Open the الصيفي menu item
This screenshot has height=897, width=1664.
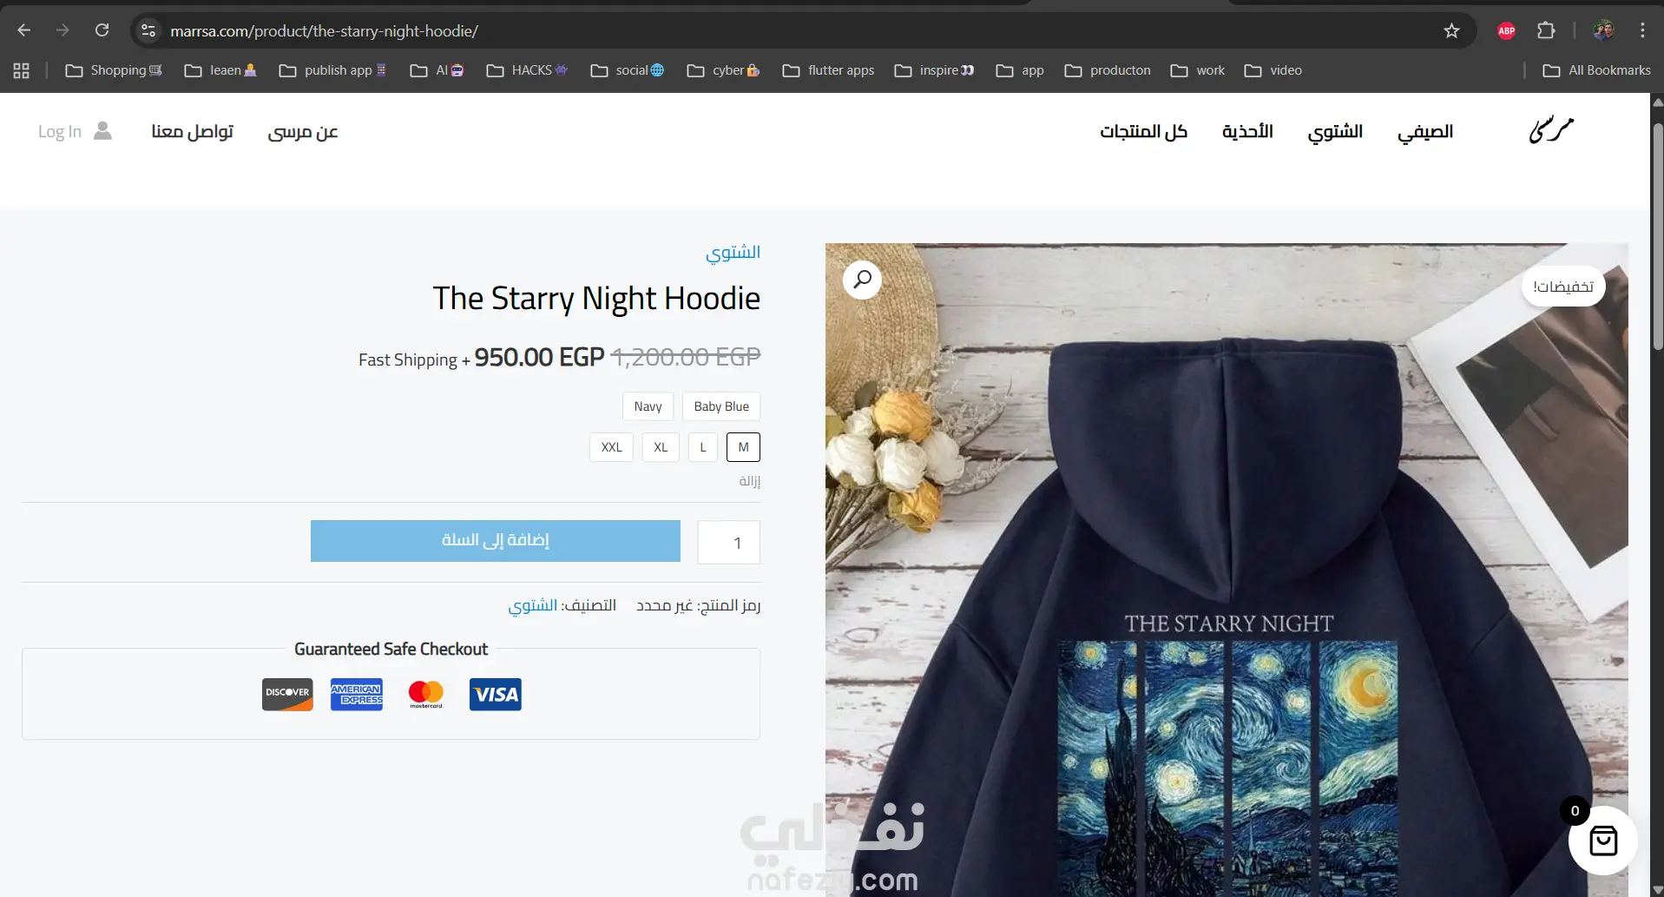[x=1425, y=132]
